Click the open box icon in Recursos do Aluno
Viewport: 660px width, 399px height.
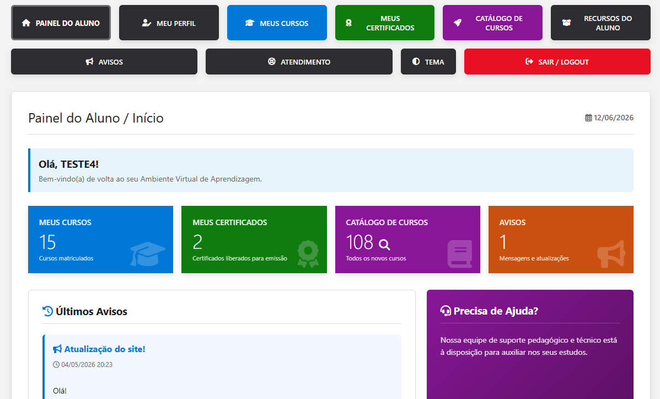[x=567, y=23]
